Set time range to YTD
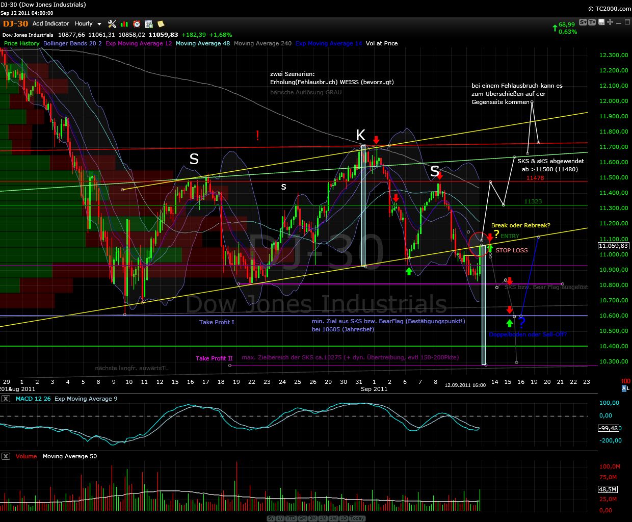Image resolution: width=632 pixels, height=522 pixels. coord(291,518)
